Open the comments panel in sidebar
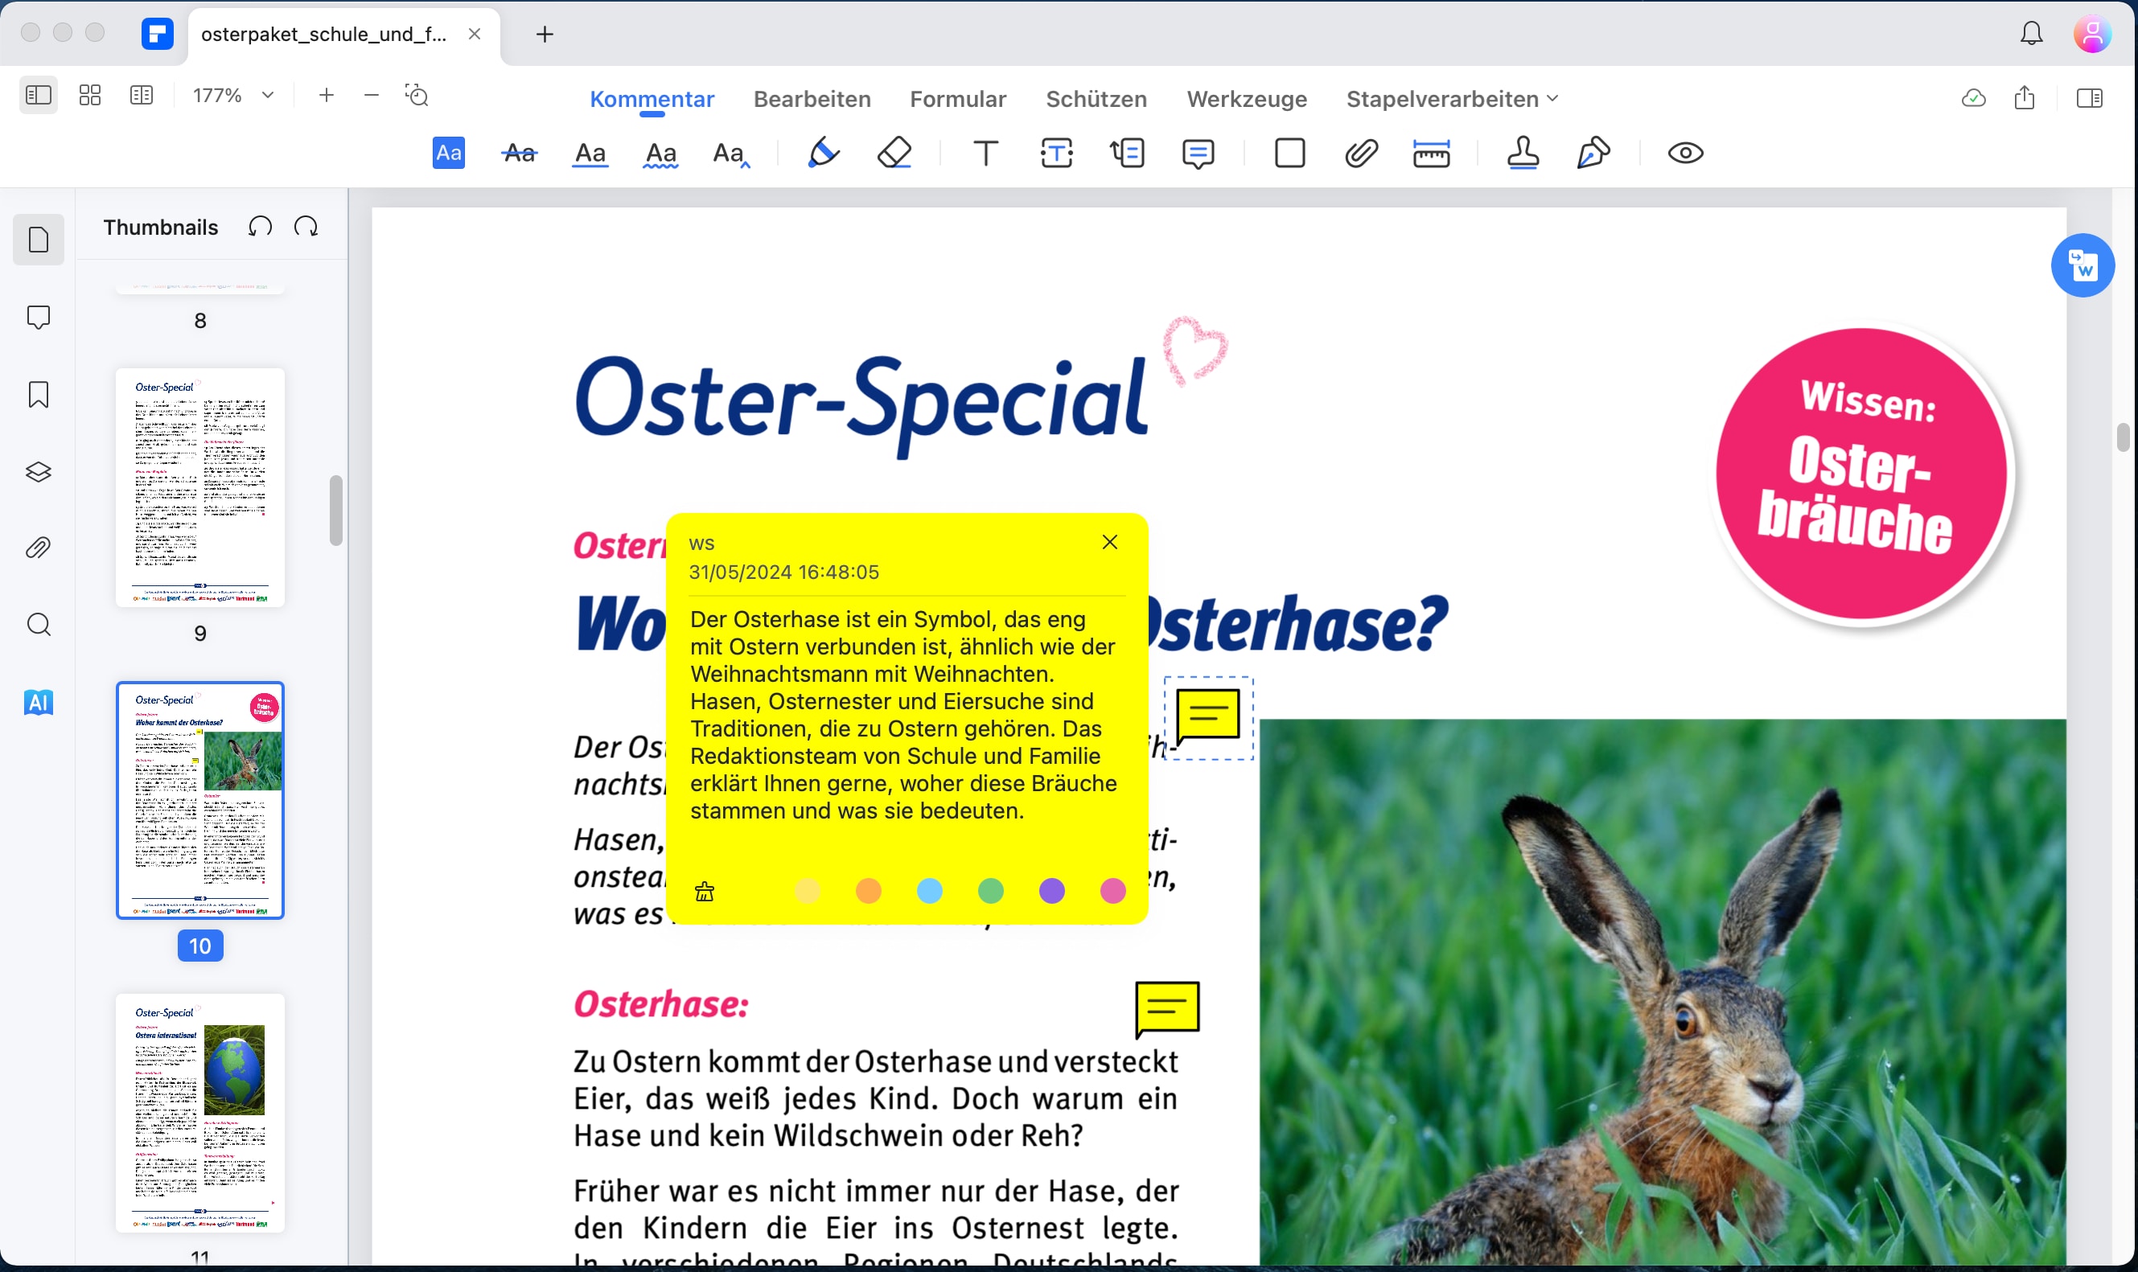 pyautogui.click(x=39, y=317)
